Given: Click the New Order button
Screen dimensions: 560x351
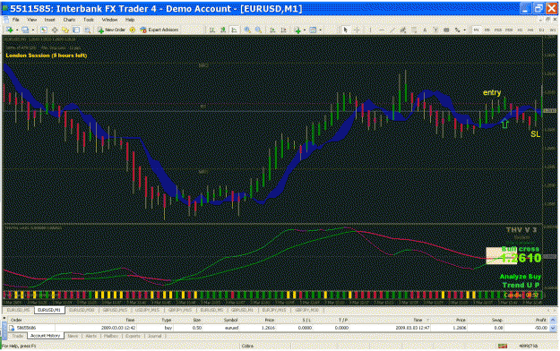Looking at the screenshot, I should tap(111, 30).
